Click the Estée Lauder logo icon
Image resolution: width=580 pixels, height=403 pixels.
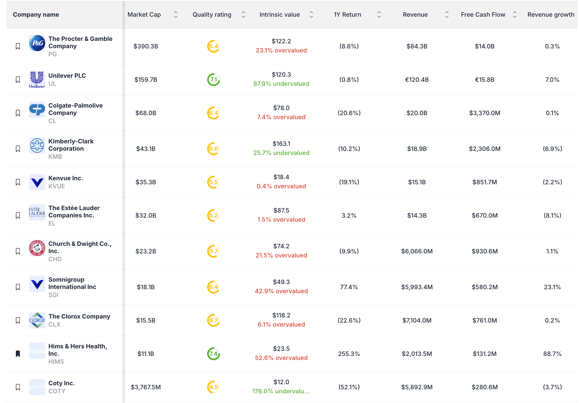(x=37, y=212)
